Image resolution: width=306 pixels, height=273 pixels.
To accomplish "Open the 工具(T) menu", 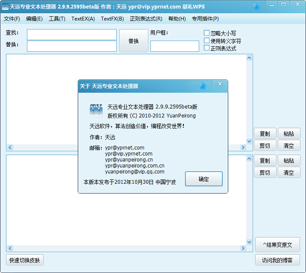I will pyautogui.click(x=57, y=19).
